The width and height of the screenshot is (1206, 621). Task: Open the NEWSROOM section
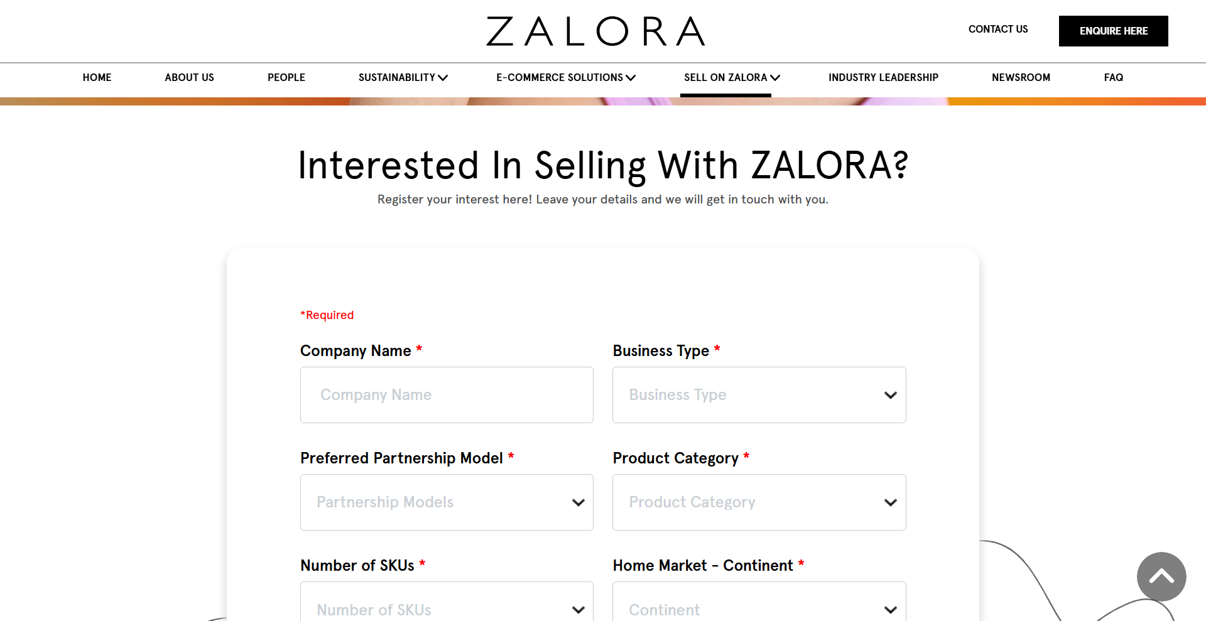[x=1021, y=77]
